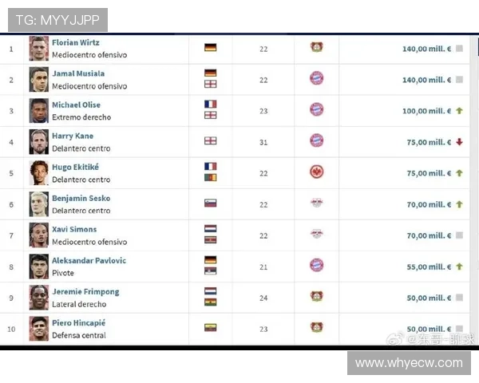Click the Bayer Leverkusen logo in Florian Wirtz's row
The height and width of the screenshot is (383, 479).
pos(317,48)
